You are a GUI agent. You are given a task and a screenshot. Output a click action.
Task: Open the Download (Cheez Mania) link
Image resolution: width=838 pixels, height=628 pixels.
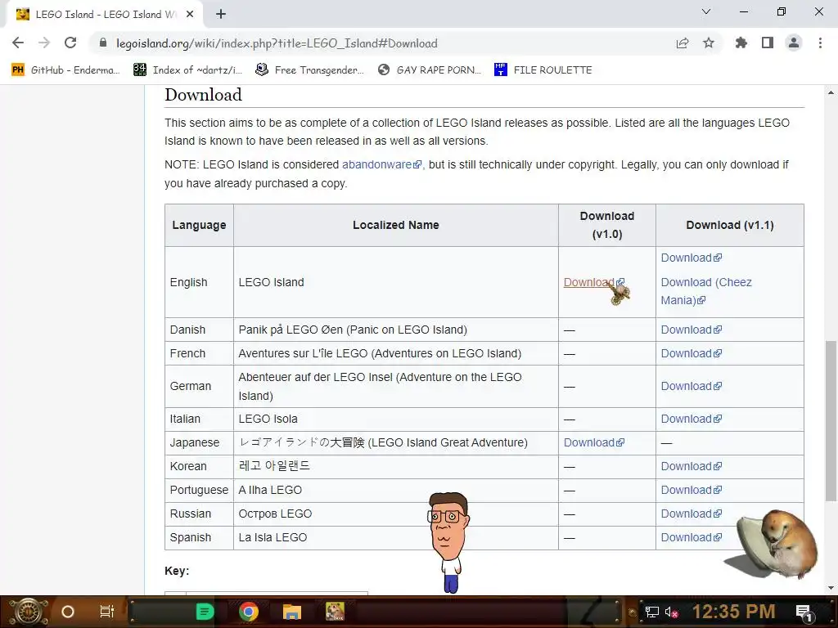coord(706,291)
